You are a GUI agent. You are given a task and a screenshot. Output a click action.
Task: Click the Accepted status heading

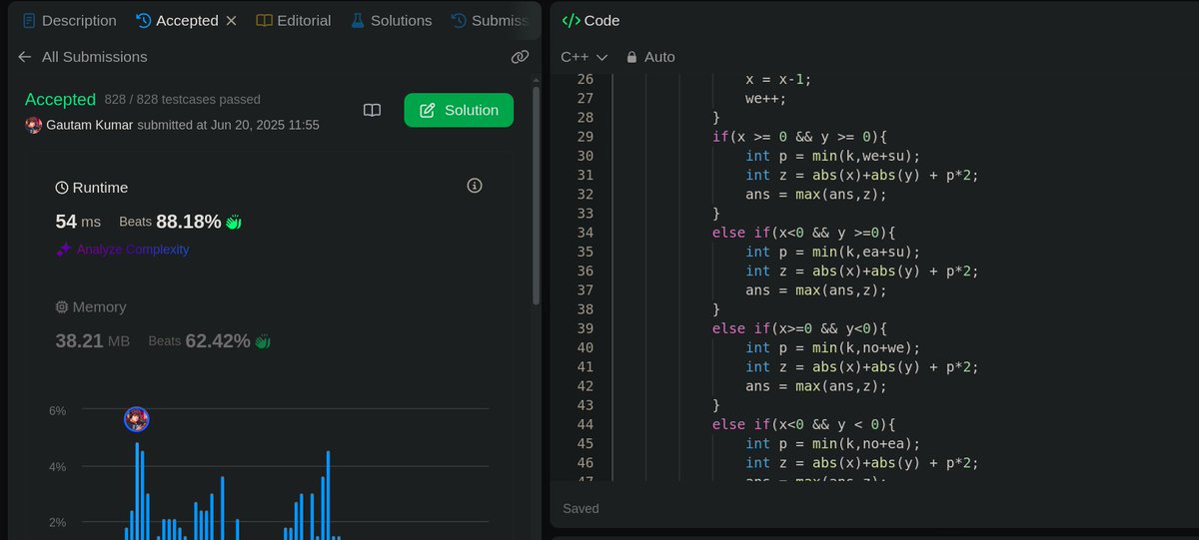tap(60, 99)
